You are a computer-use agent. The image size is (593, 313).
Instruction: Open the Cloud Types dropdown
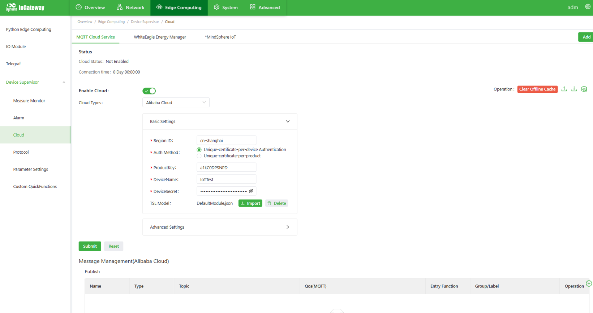tap(176, 103)
